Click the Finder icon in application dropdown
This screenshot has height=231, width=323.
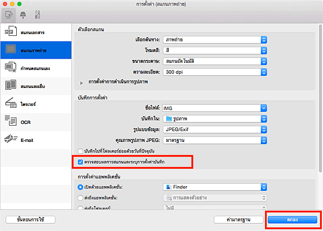point(169,187)
